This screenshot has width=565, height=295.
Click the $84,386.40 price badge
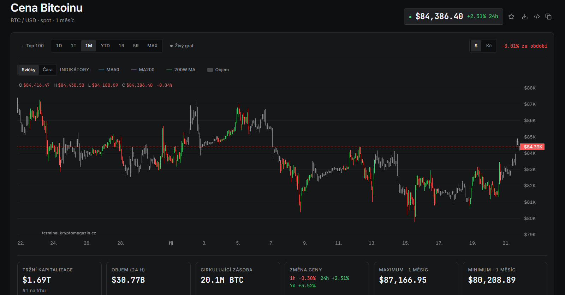[x=453, y=17]
